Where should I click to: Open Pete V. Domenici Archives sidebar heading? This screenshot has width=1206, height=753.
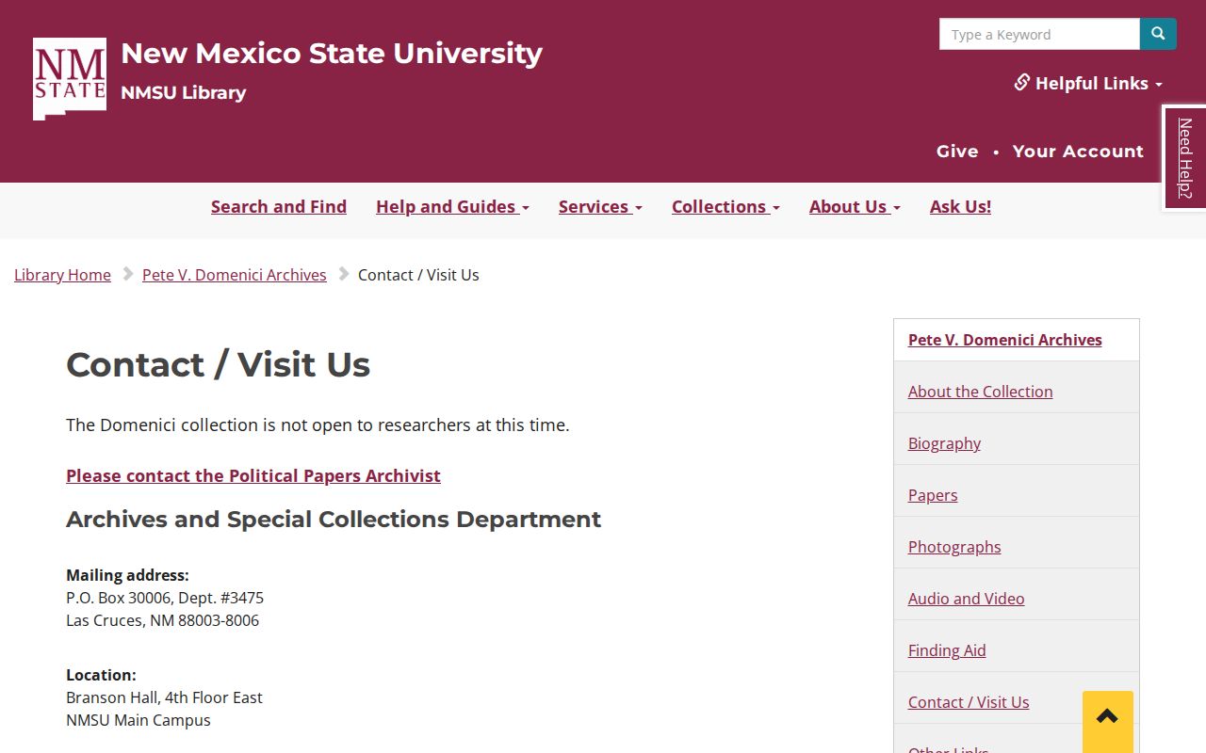tap(1005, 340)
